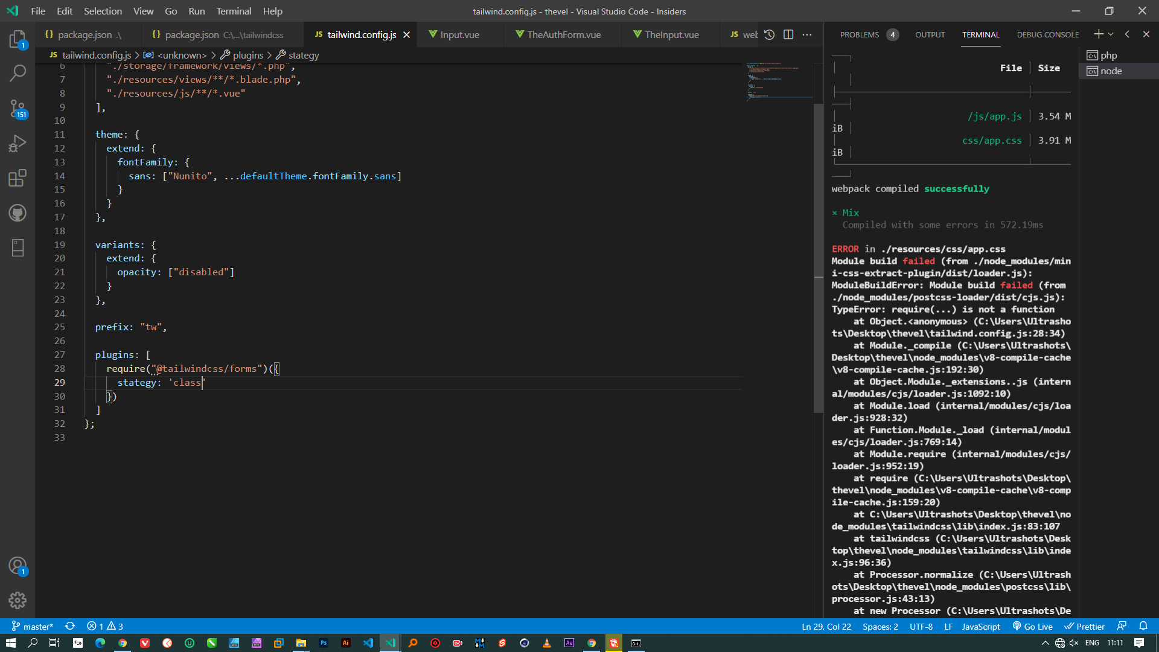Open notifications bell in status bar
Viewport: 1159px width, 652px height.
point(1143,626)
